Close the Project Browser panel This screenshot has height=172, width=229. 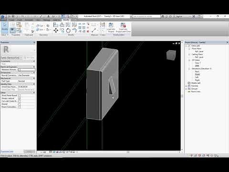click(x=227, y=43)
